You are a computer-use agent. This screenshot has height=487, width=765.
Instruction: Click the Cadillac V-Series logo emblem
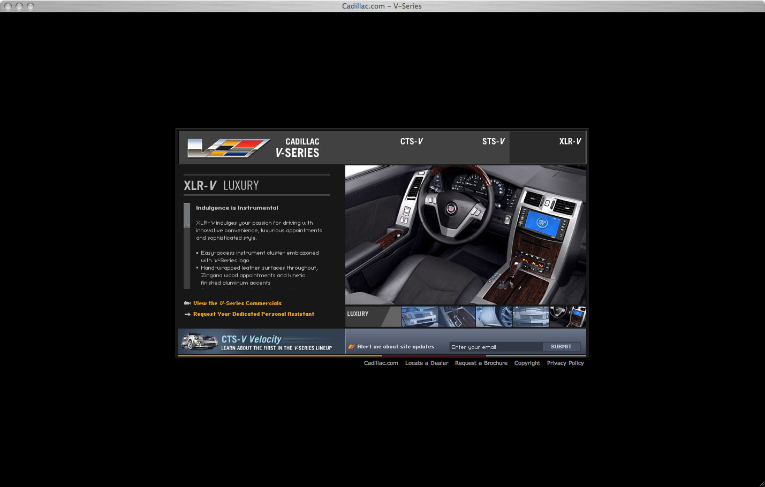(x=229, y=148)
